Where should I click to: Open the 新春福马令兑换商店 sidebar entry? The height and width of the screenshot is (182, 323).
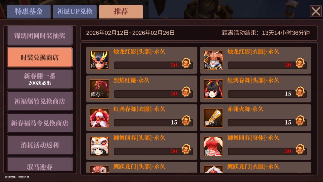pyautogui.click(x=40, y=123)
